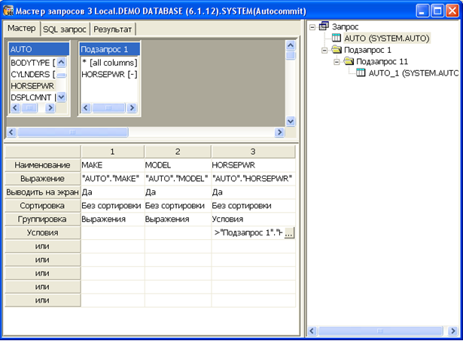Click the ellipsis button in Условия cell
This screenshot has height=341, width=463.
289,233
